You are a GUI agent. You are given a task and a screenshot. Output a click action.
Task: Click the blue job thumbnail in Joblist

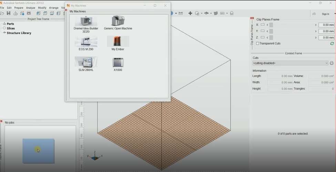coord(38,151)
